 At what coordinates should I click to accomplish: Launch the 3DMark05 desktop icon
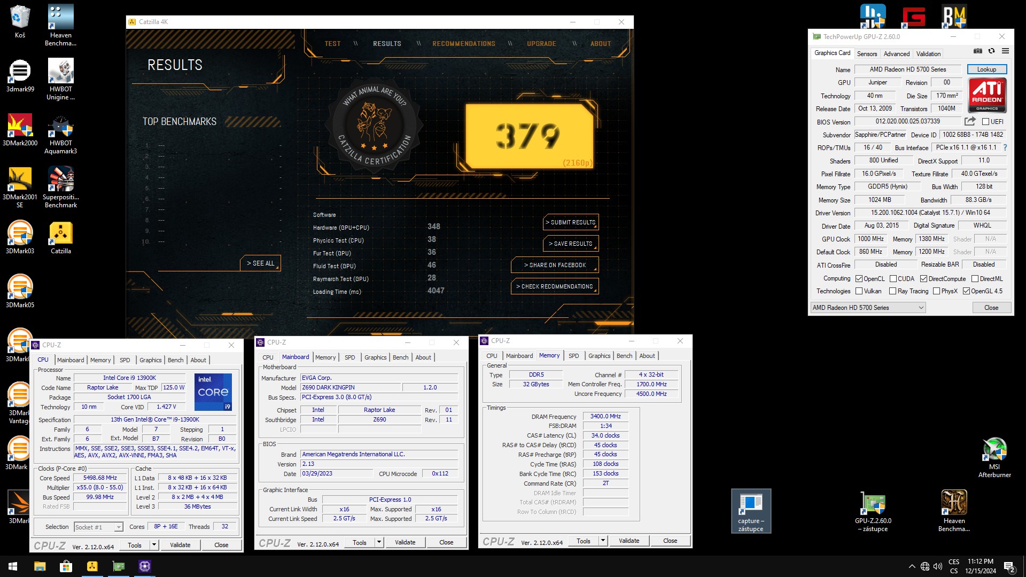[x=20, y=291]
